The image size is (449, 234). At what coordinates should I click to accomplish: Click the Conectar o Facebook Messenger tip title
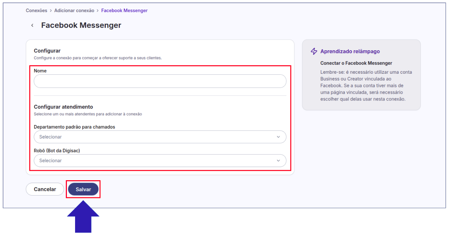pos(356,63)
